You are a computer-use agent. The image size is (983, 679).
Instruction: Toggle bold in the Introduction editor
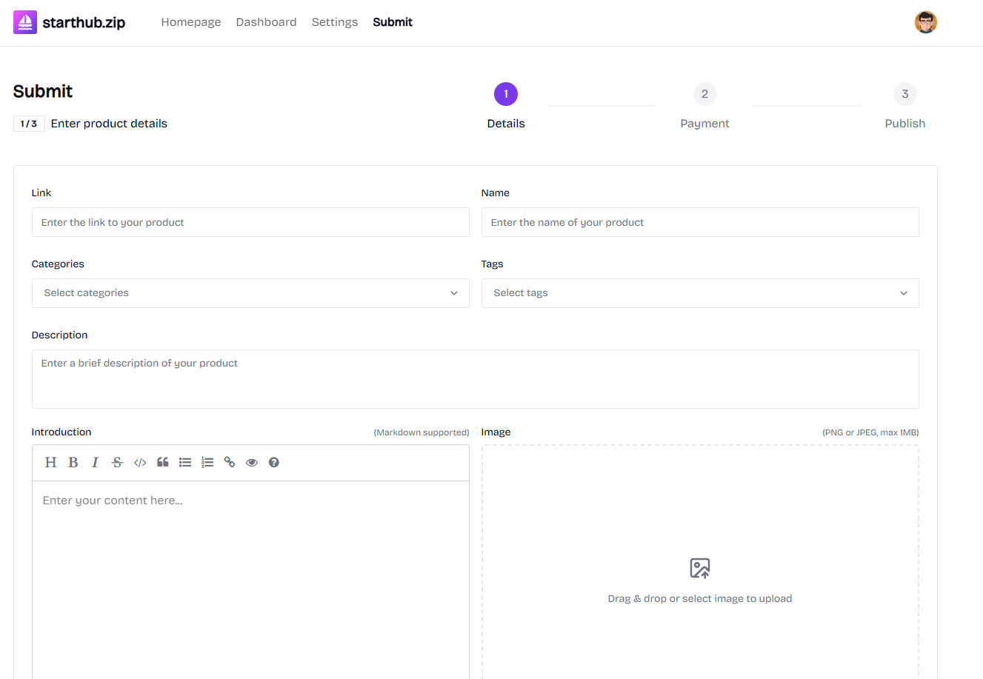click(73, 462)
